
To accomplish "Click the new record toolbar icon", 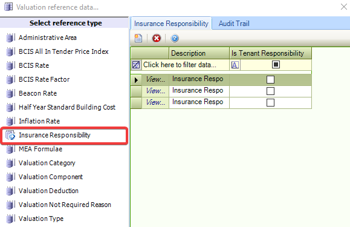I will pyautogui.click(x=138, y=38).
